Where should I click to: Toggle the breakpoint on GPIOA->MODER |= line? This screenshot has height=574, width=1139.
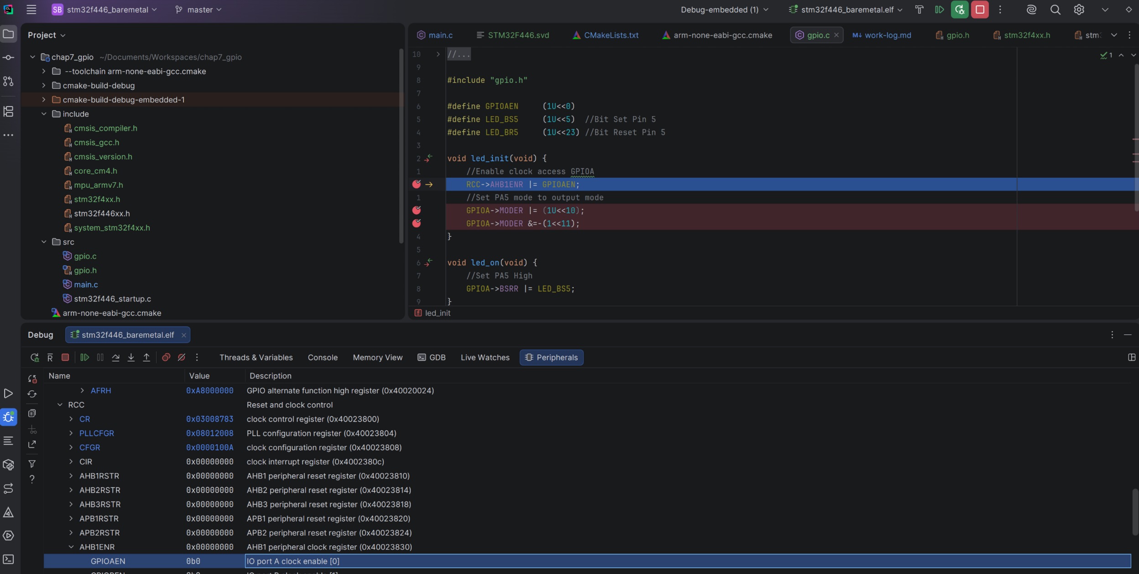(x=416, y=210)
